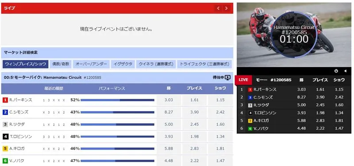This screenshot has height=166, width=354.
Task: Bet place odds 2.45 for R.ツクダ
Action: [194, 124]
